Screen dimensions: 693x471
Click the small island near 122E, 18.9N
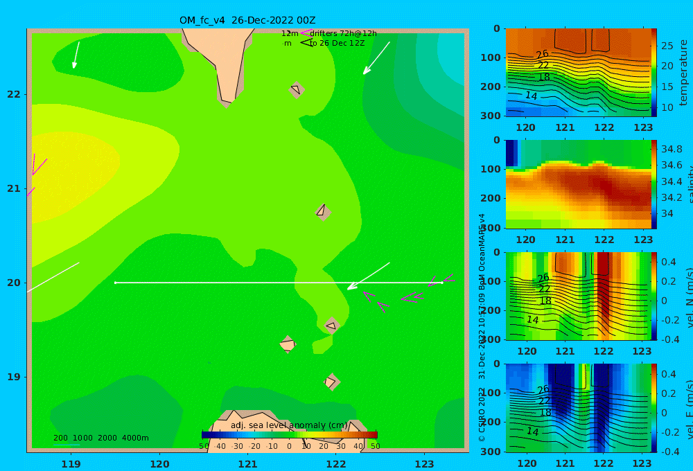point(331,382)
